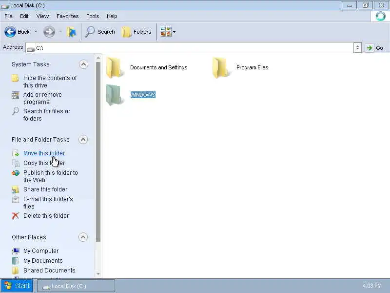Click the Add or remove programs icon
The height and width of the screenshot is (293, 390).
[x=16, y=95]
